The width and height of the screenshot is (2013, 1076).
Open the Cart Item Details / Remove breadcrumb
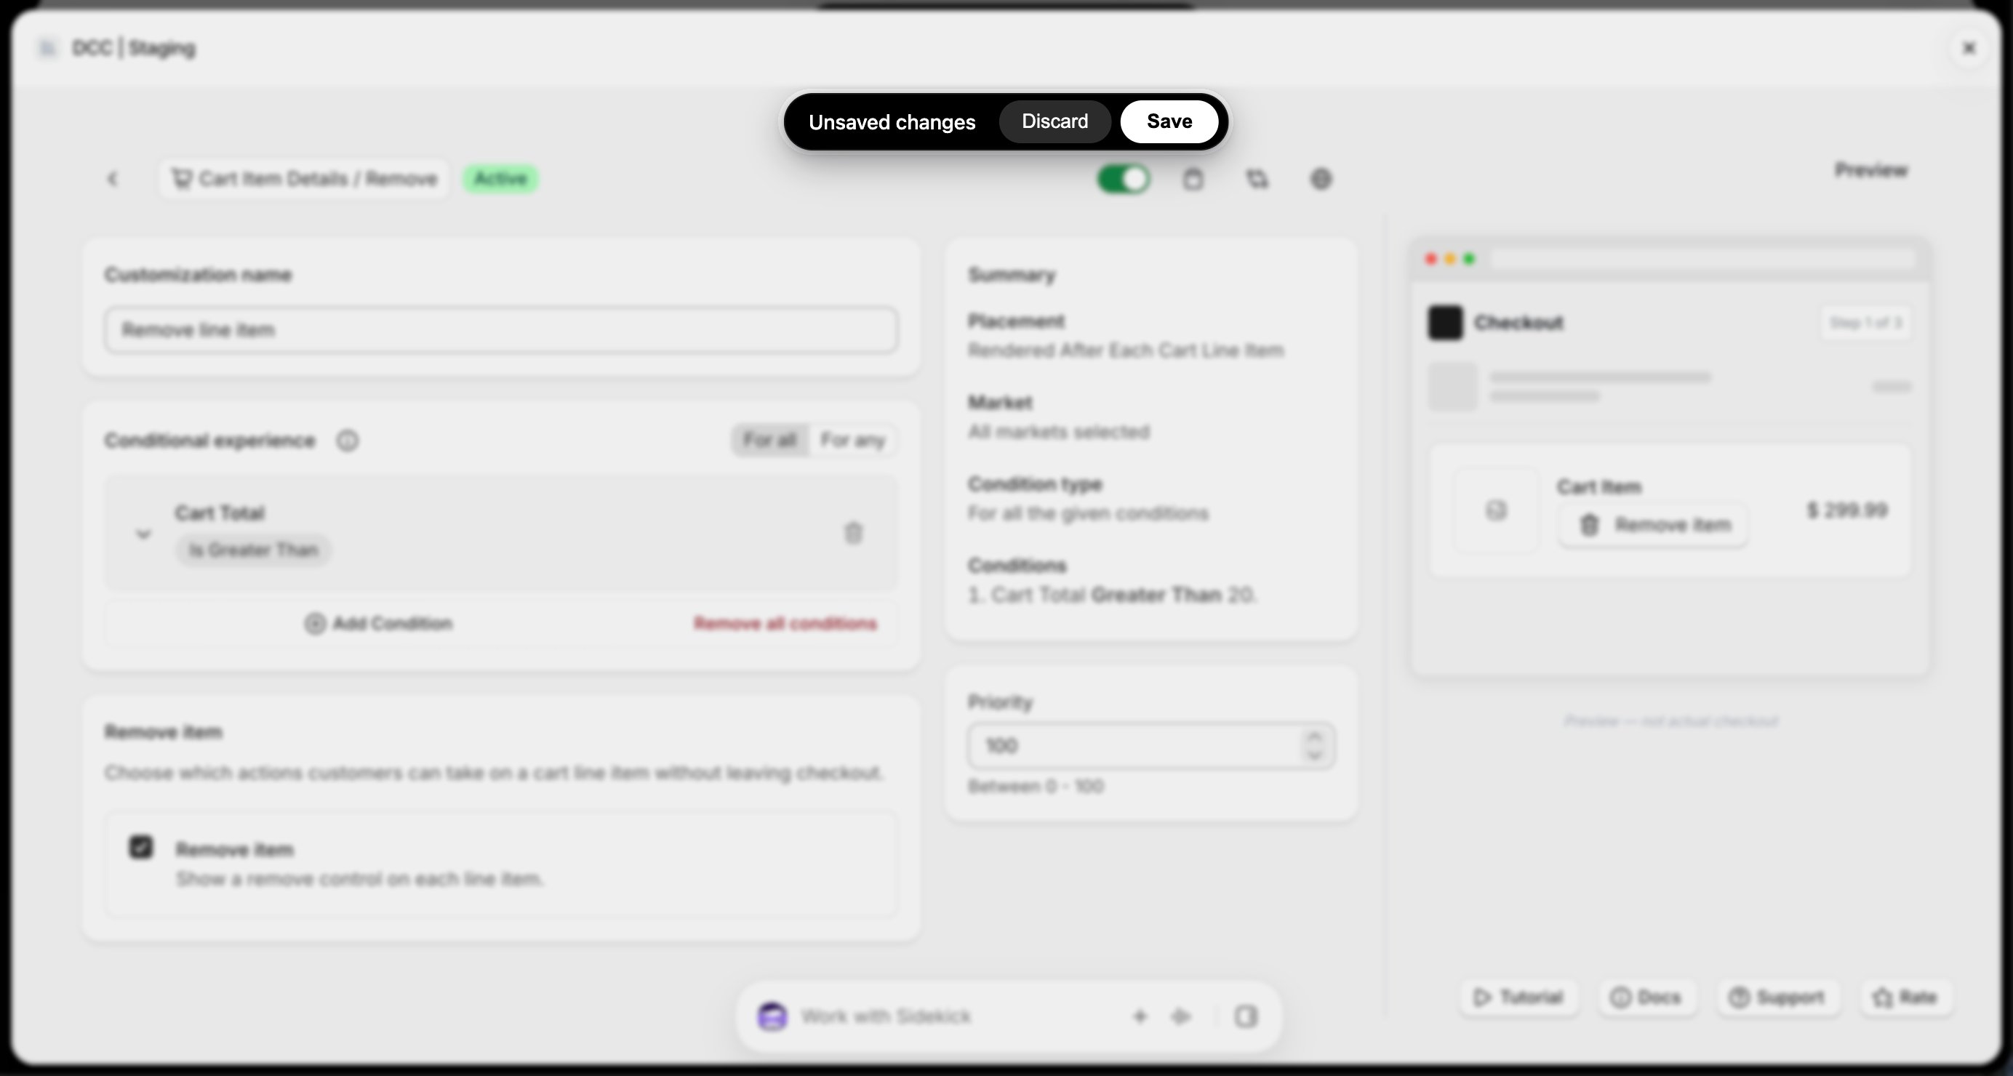tap(304, 179)
